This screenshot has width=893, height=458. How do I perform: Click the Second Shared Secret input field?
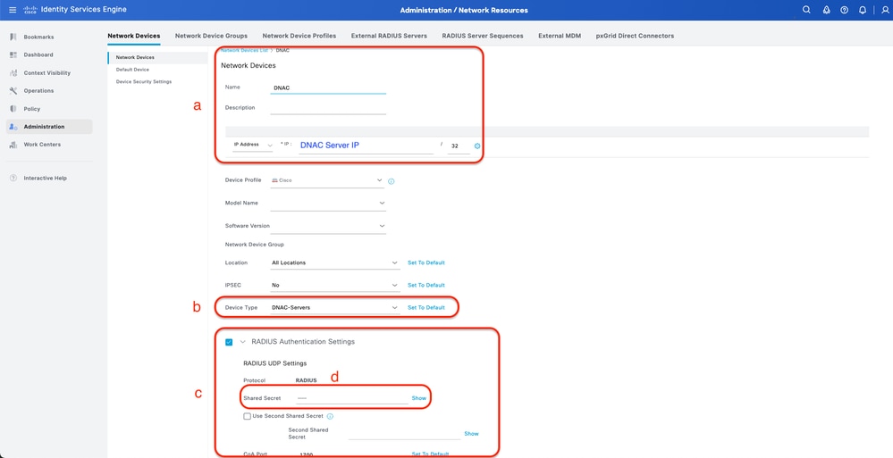click(x=404, y=434)
